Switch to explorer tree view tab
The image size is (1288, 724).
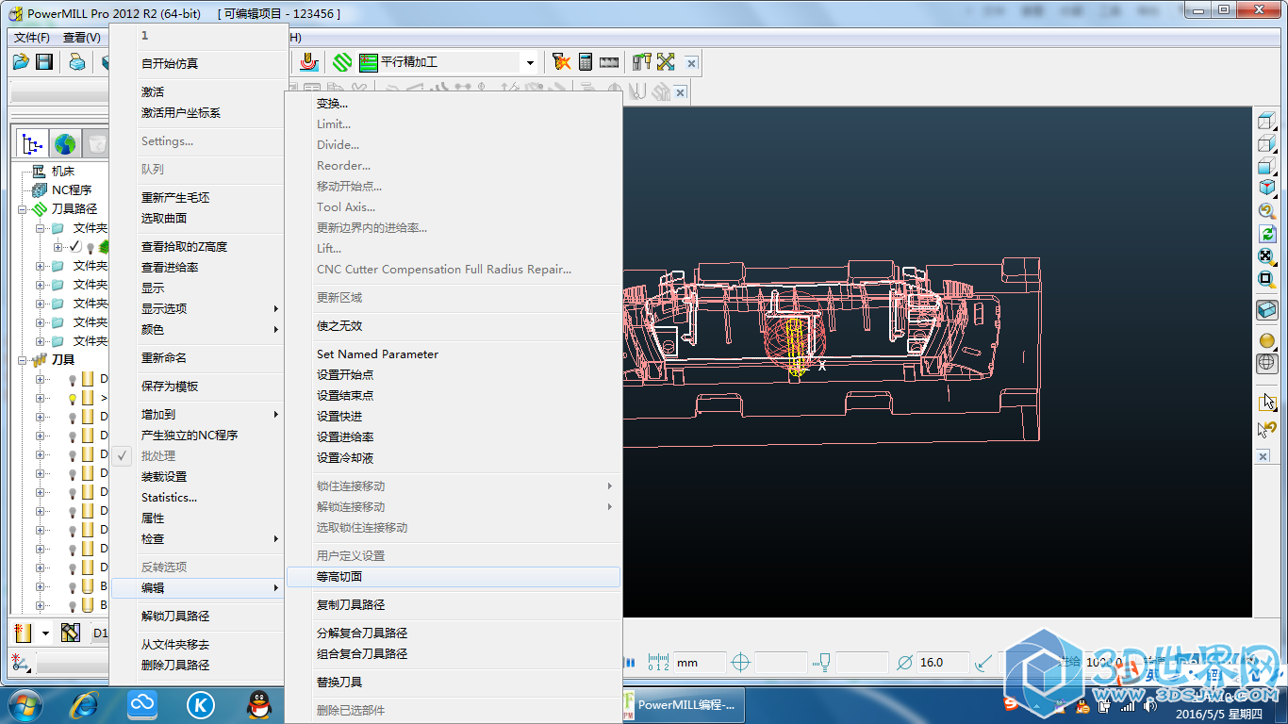(x=33, y=143)
